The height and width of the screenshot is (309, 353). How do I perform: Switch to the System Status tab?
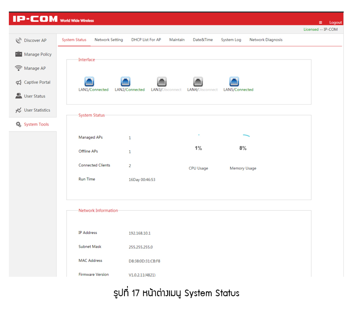coord(74,40)
